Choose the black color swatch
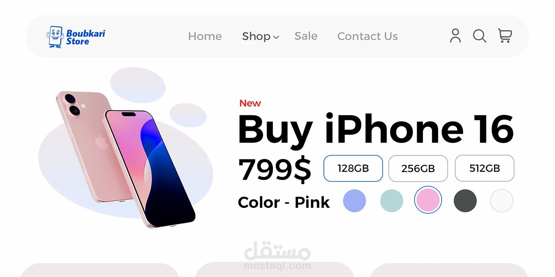 pyautogui.click(x=465, y=201)
